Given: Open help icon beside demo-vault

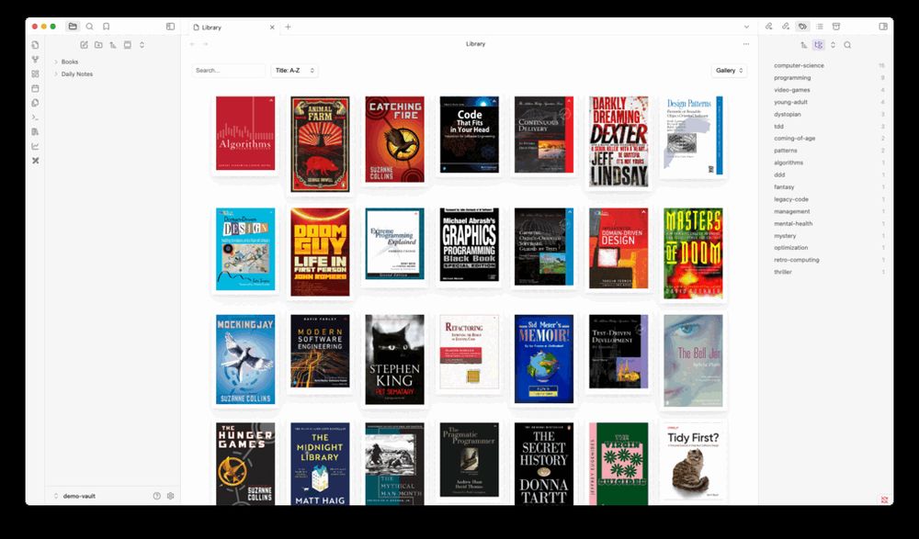Looking at the screenshot, I should coord(156,496).
